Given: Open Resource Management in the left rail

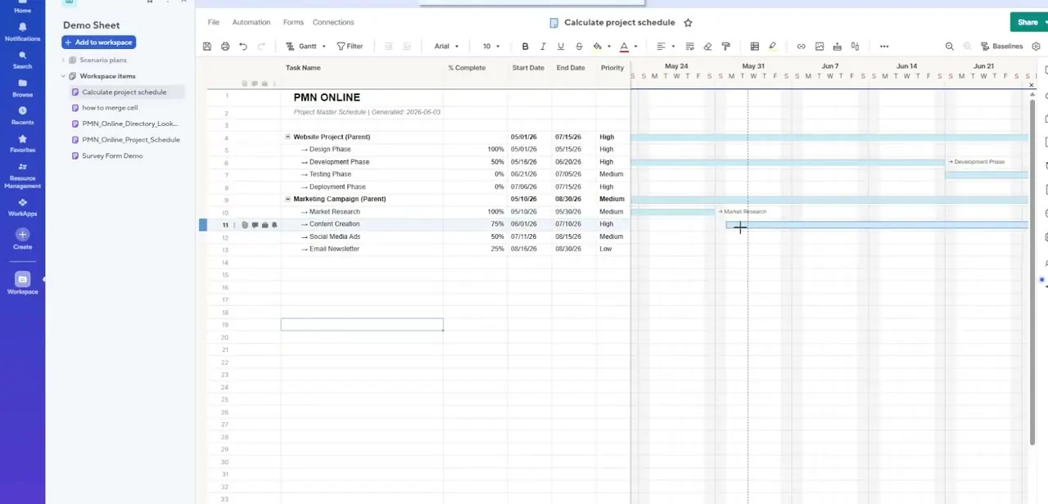Looking at the screenshot, I should pos(22,176).
